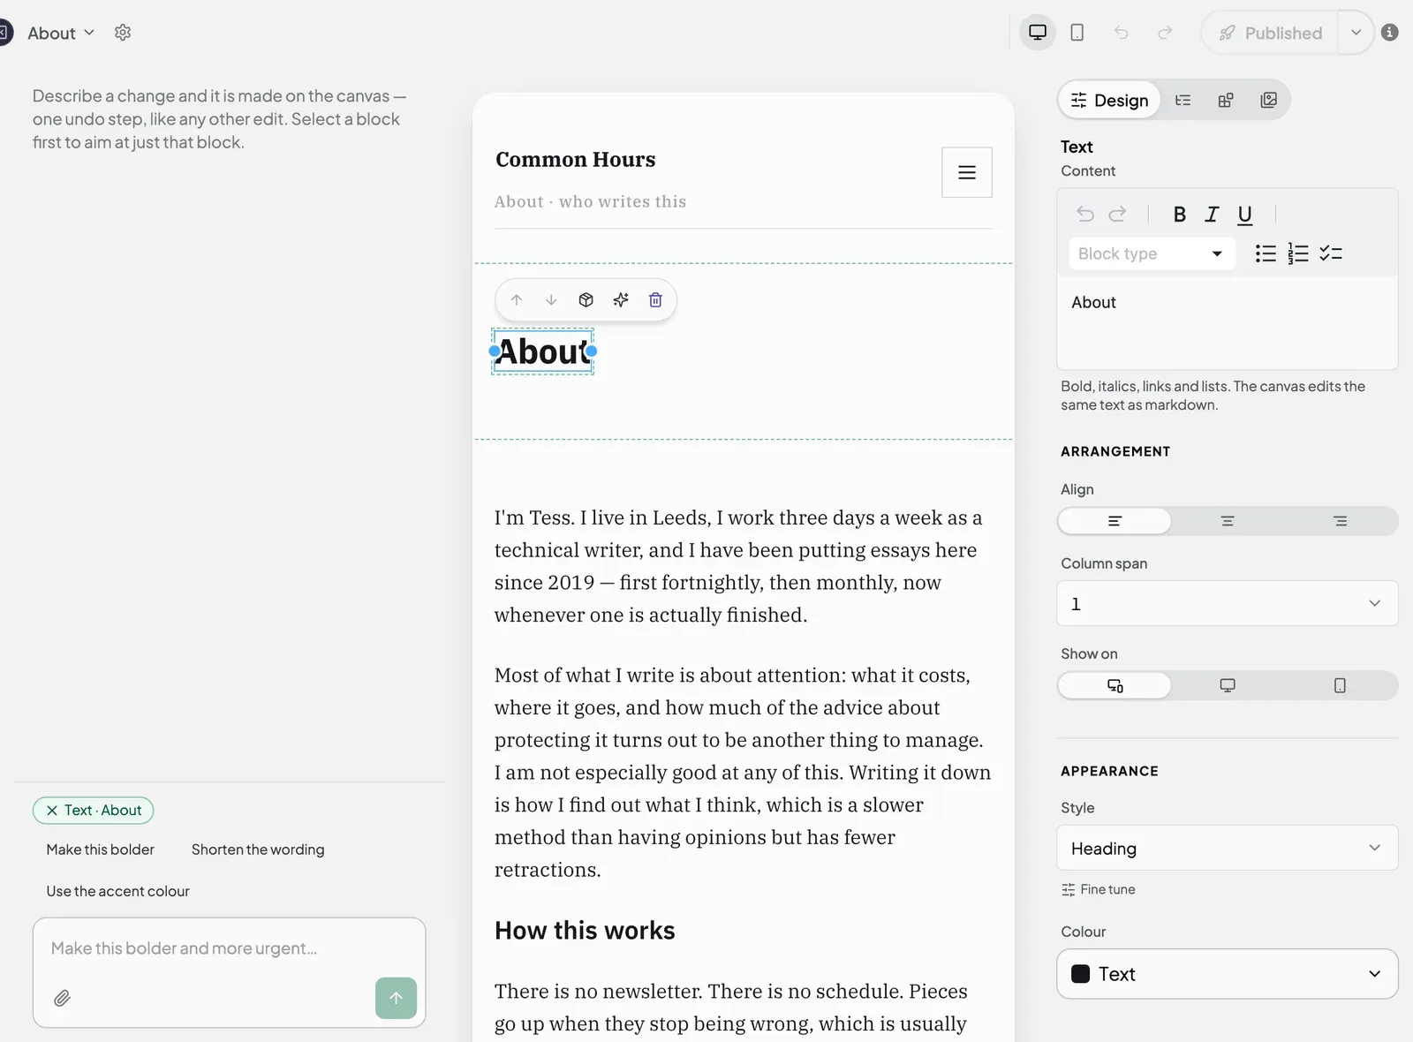
Task: Open page settings gear icon
Action: [x=123, y=33]
